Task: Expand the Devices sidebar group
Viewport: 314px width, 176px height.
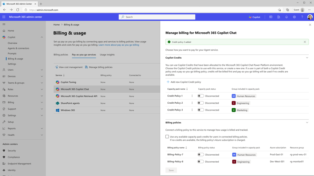Action: 42,76
